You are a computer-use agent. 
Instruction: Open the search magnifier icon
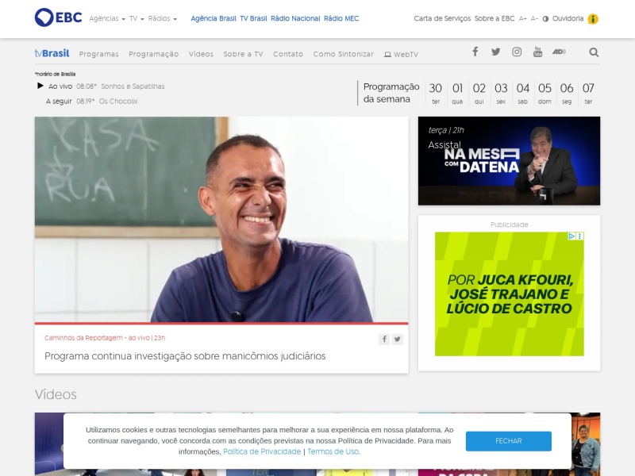point(594,52)
